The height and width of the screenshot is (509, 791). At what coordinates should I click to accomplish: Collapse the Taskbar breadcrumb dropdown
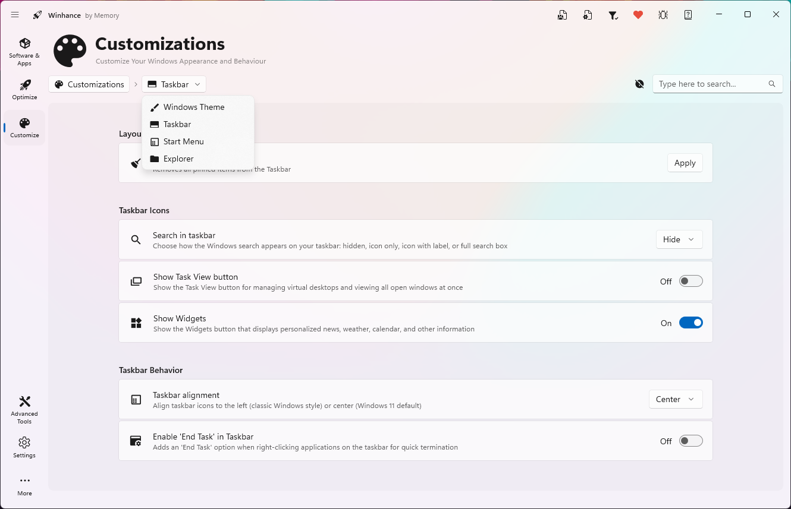click(x=174, y=84)
